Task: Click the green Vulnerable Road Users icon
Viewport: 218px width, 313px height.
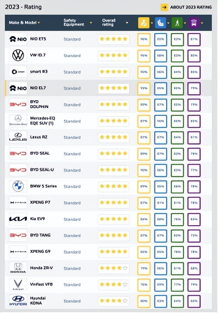Action: coord(177,23)
